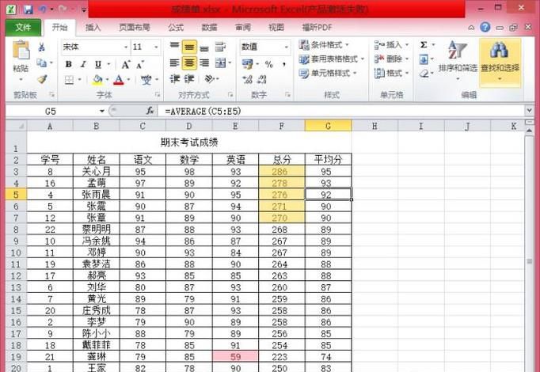Click increase decimal icon

(x=247, y=80)
